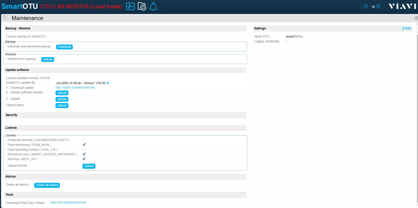The image size is (418, 208).
Task: Click the 'Upload patch' label
Action: (x=15, y=105)
